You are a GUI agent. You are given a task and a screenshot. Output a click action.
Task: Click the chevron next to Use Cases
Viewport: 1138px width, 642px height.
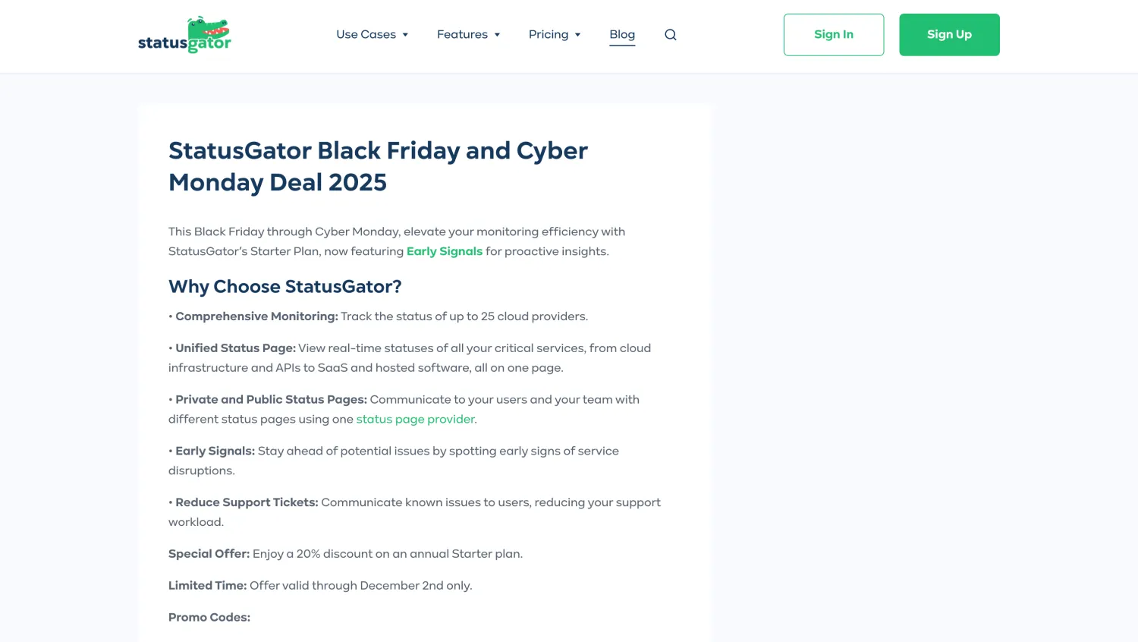405,34
